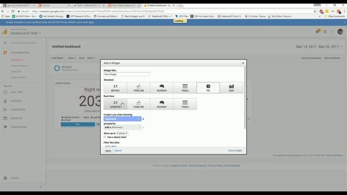Click the bookmark star in address bar
Screen dimensions: 347x195
(315, 11)
